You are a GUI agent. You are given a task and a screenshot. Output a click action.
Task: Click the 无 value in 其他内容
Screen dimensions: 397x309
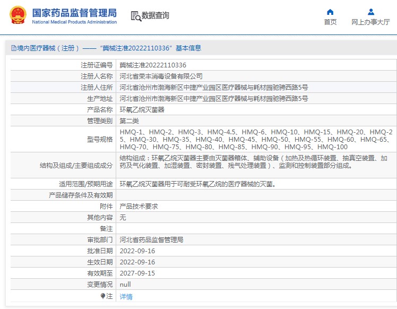[123, 218]
